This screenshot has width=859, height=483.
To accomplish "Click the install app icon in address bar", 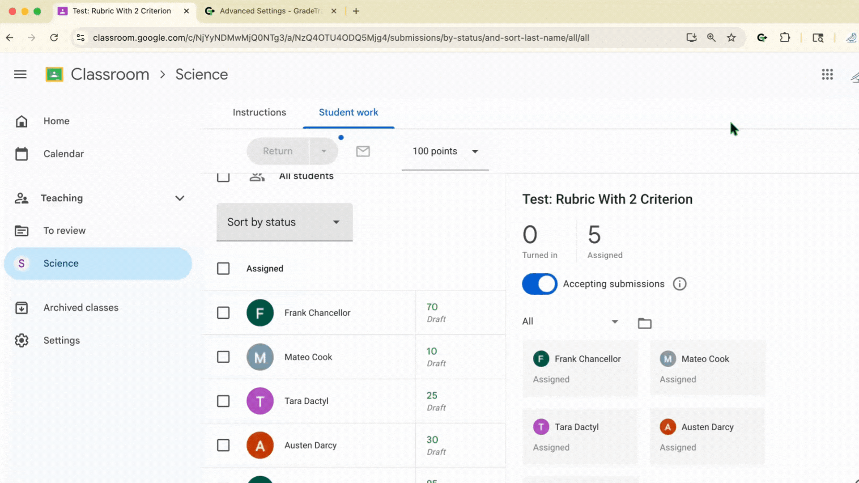I will pos(692,38).
